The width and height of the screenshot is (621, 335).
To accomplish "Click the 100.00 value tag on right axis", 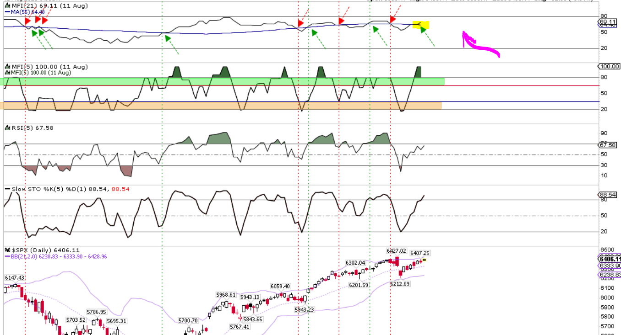I will click(610, 66).
